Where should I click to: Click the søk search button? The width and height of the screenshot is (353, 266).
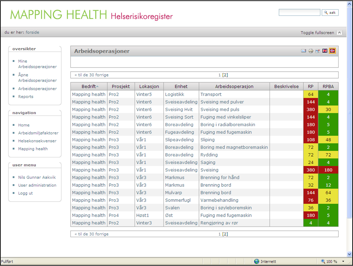pos(330,13)
